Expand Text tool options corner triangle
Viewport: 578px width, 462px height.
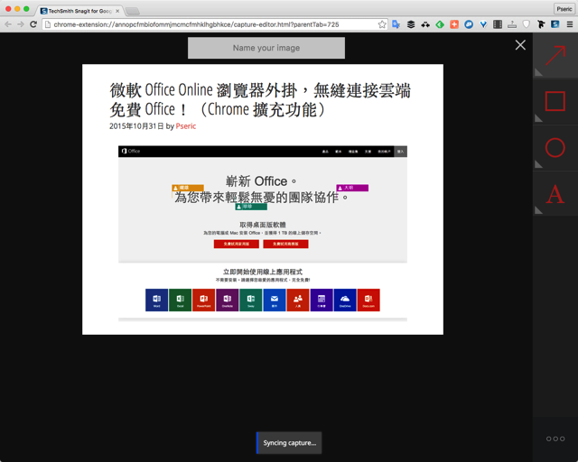538,210
